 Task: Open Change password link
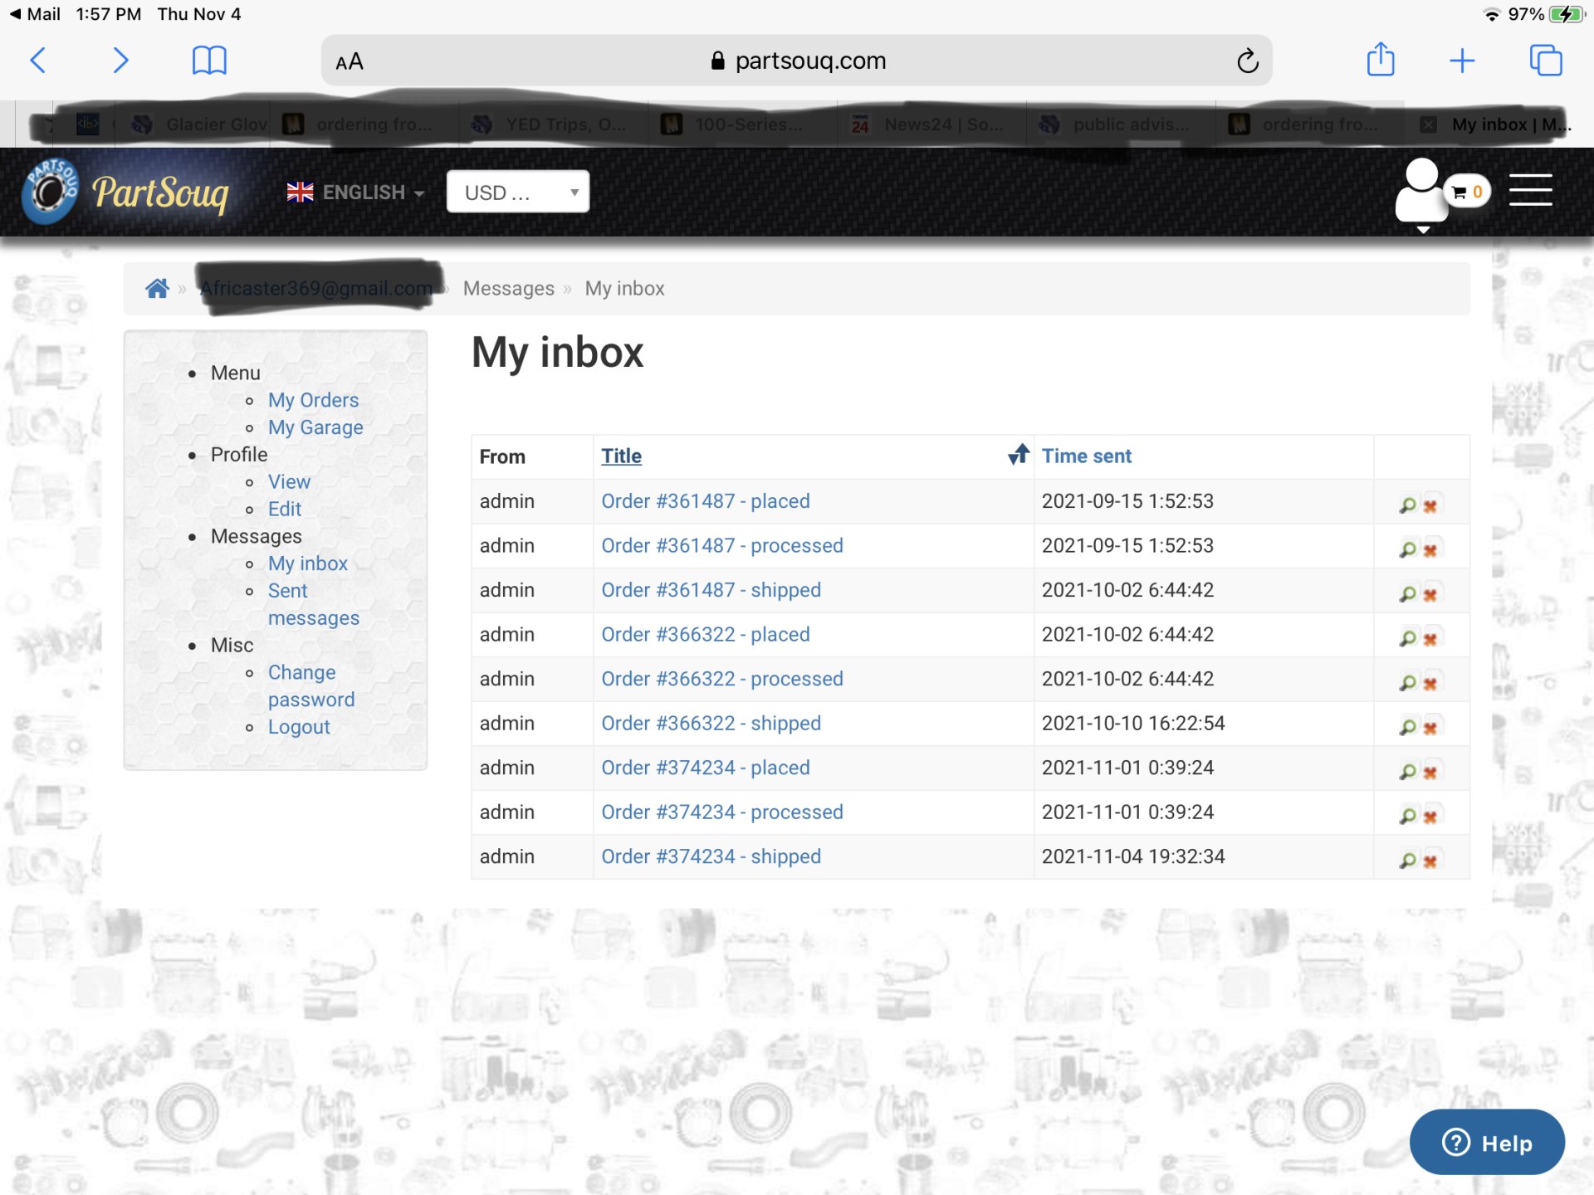(x=310, y=685)
